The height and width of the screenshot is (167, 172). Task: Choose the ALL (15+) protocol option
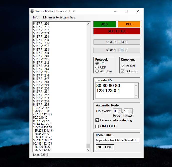(97, 71)
